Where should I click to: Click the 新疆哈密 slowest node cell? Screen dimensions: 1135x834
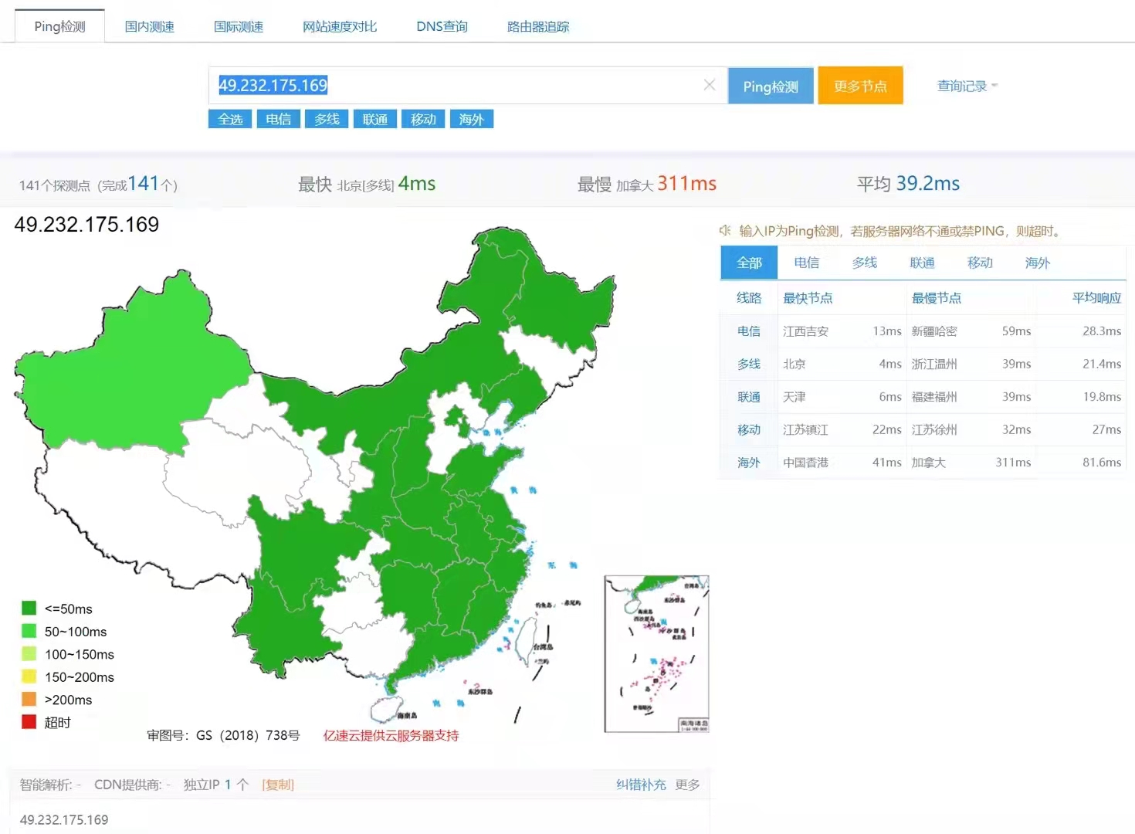click(x=934, y=331)
